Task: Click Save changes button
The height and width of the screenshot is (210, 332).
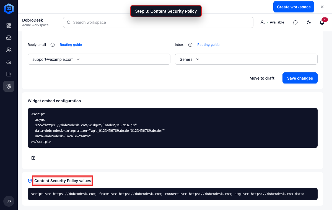Action: (x=300, y=78)
